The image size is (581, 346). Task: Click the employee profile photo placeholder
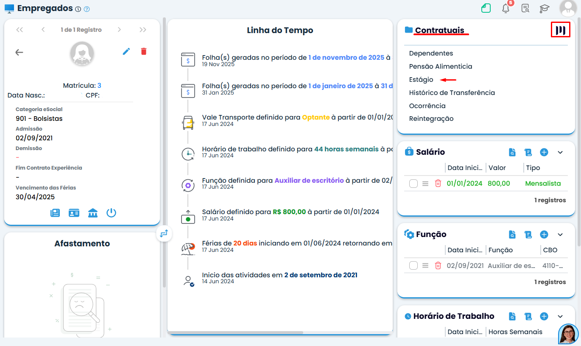(x=82, y=53)
